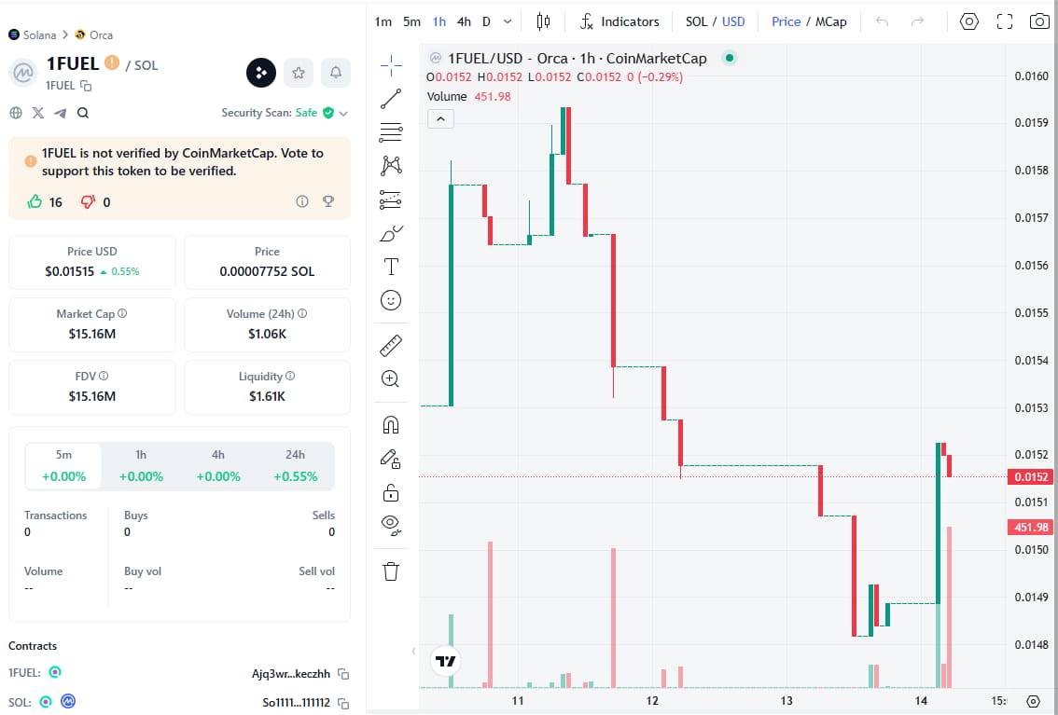Select the 4h chart interval
This screenshot has width=1058, height=715.
[464, 21]
